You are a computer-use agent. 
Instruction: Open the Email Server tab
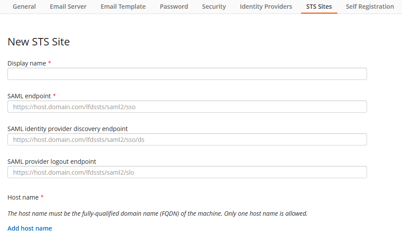click(x=68, y=7)
